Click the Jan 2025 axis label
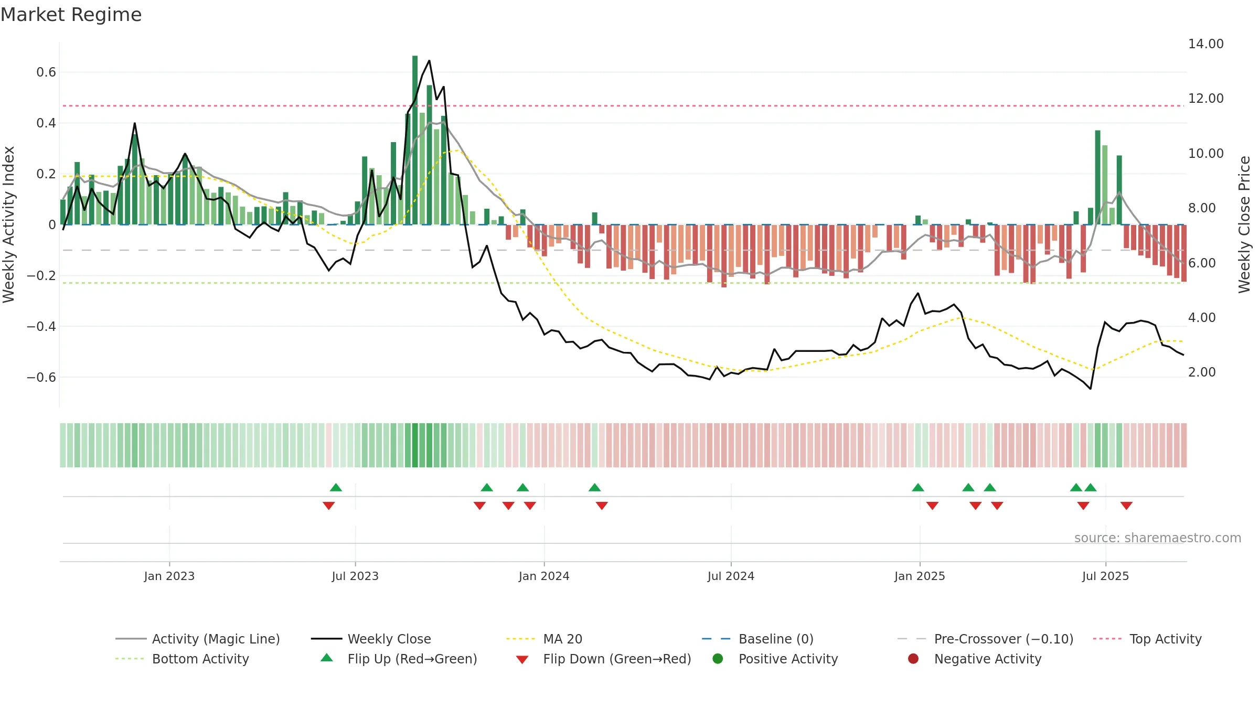This screenshot has width=1259, height=708. click(920, 576)
